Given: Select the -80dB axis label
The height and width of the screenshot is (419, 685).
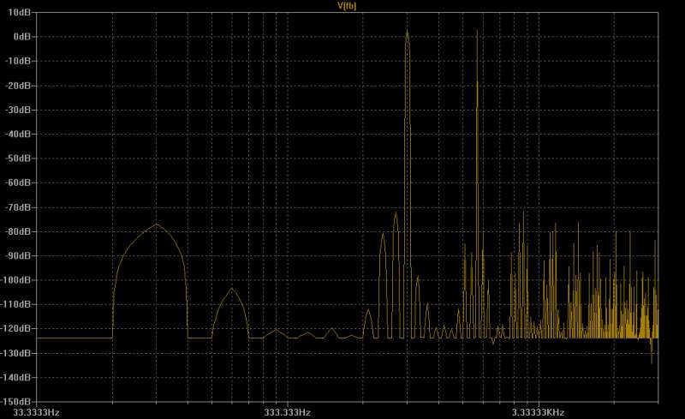Looking at the screenshot, I should click(x=18, y=231).
